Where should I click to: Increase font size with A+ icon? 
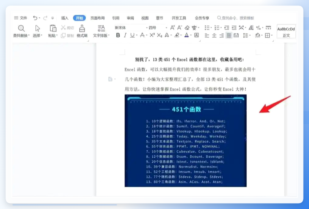point(172,28)
